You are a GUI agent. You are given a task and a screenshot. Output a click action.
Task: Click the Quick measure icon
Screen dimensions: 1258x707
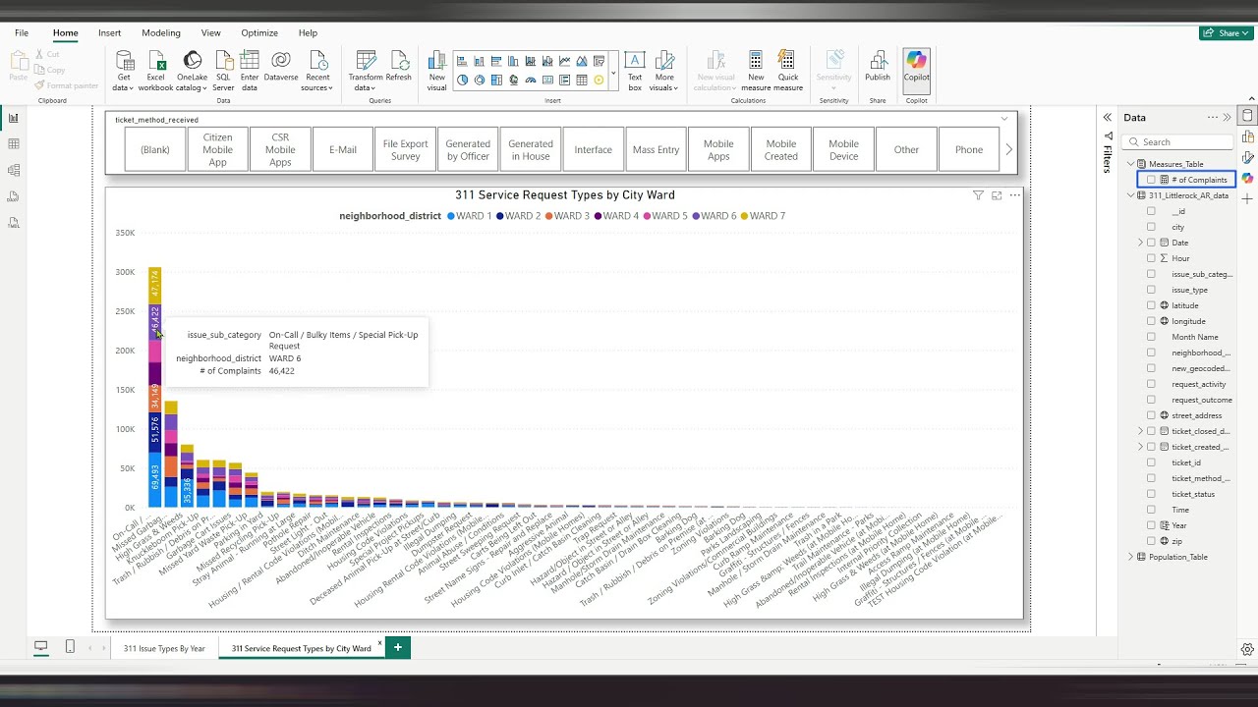tap(788, 71)
